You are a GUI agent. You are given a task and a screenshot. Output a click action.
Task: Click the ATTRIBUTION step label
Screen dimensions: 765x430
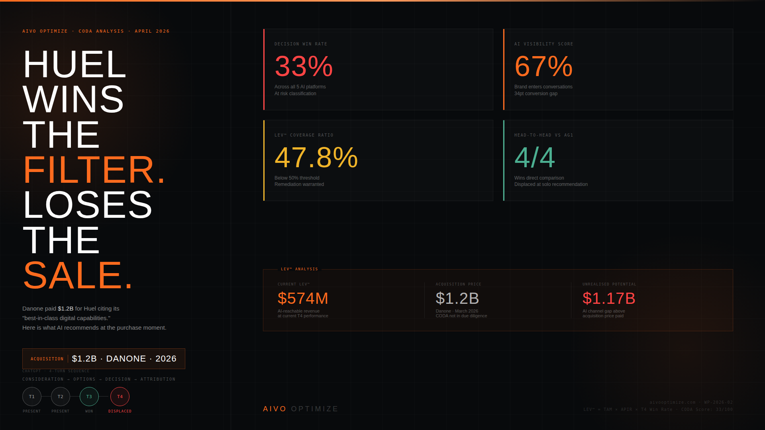click(158, 379)
